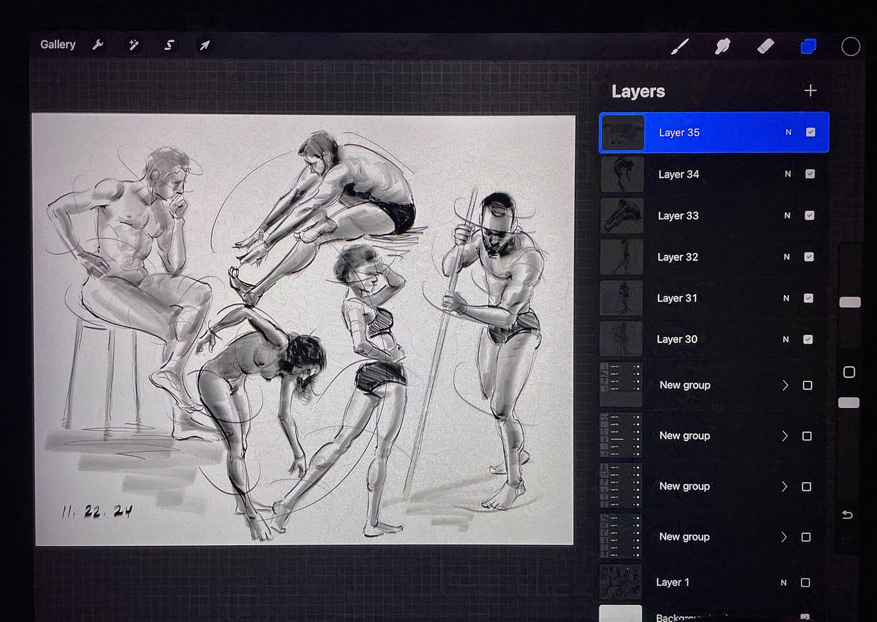Close the Layers panel via layers icon
This screenshot has height=622, width=877.
coord(808,46)
